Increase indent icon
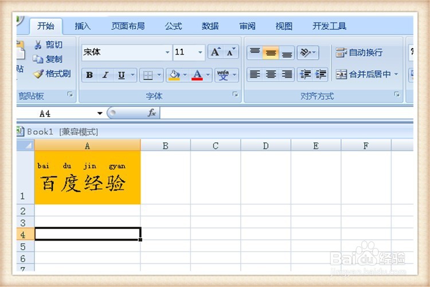The height and width of the screenshot is (287, 430). 320,74
